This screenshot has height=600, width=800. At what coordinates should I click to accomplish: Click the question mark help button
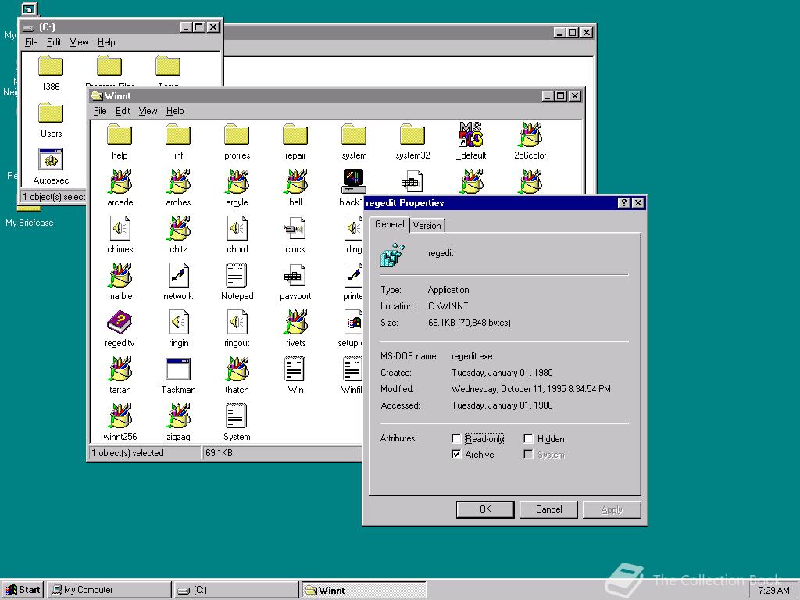623,203
